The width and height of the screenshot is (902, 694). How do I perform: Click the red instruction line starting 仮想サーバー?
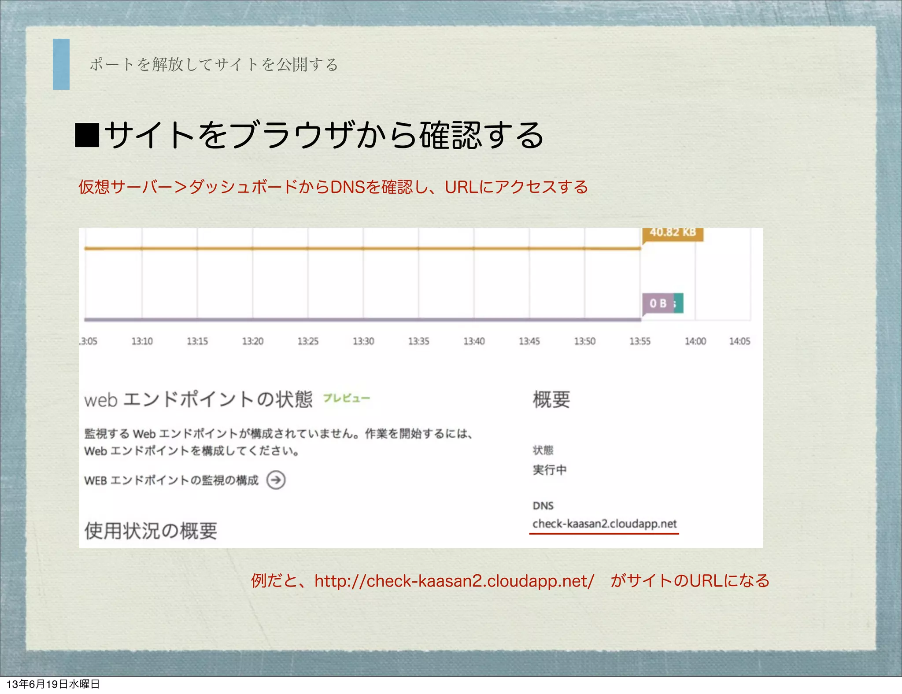click(x=333, y=187)
